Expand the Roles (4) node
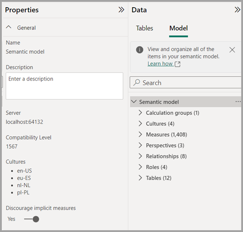 (x=140, y=167)
